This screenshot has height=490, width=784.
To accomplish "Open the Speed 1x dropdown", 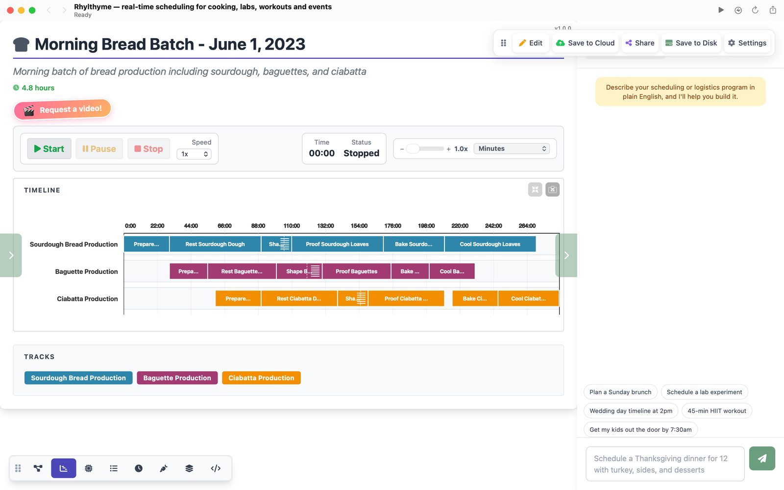I will click(x=194, y=154).
